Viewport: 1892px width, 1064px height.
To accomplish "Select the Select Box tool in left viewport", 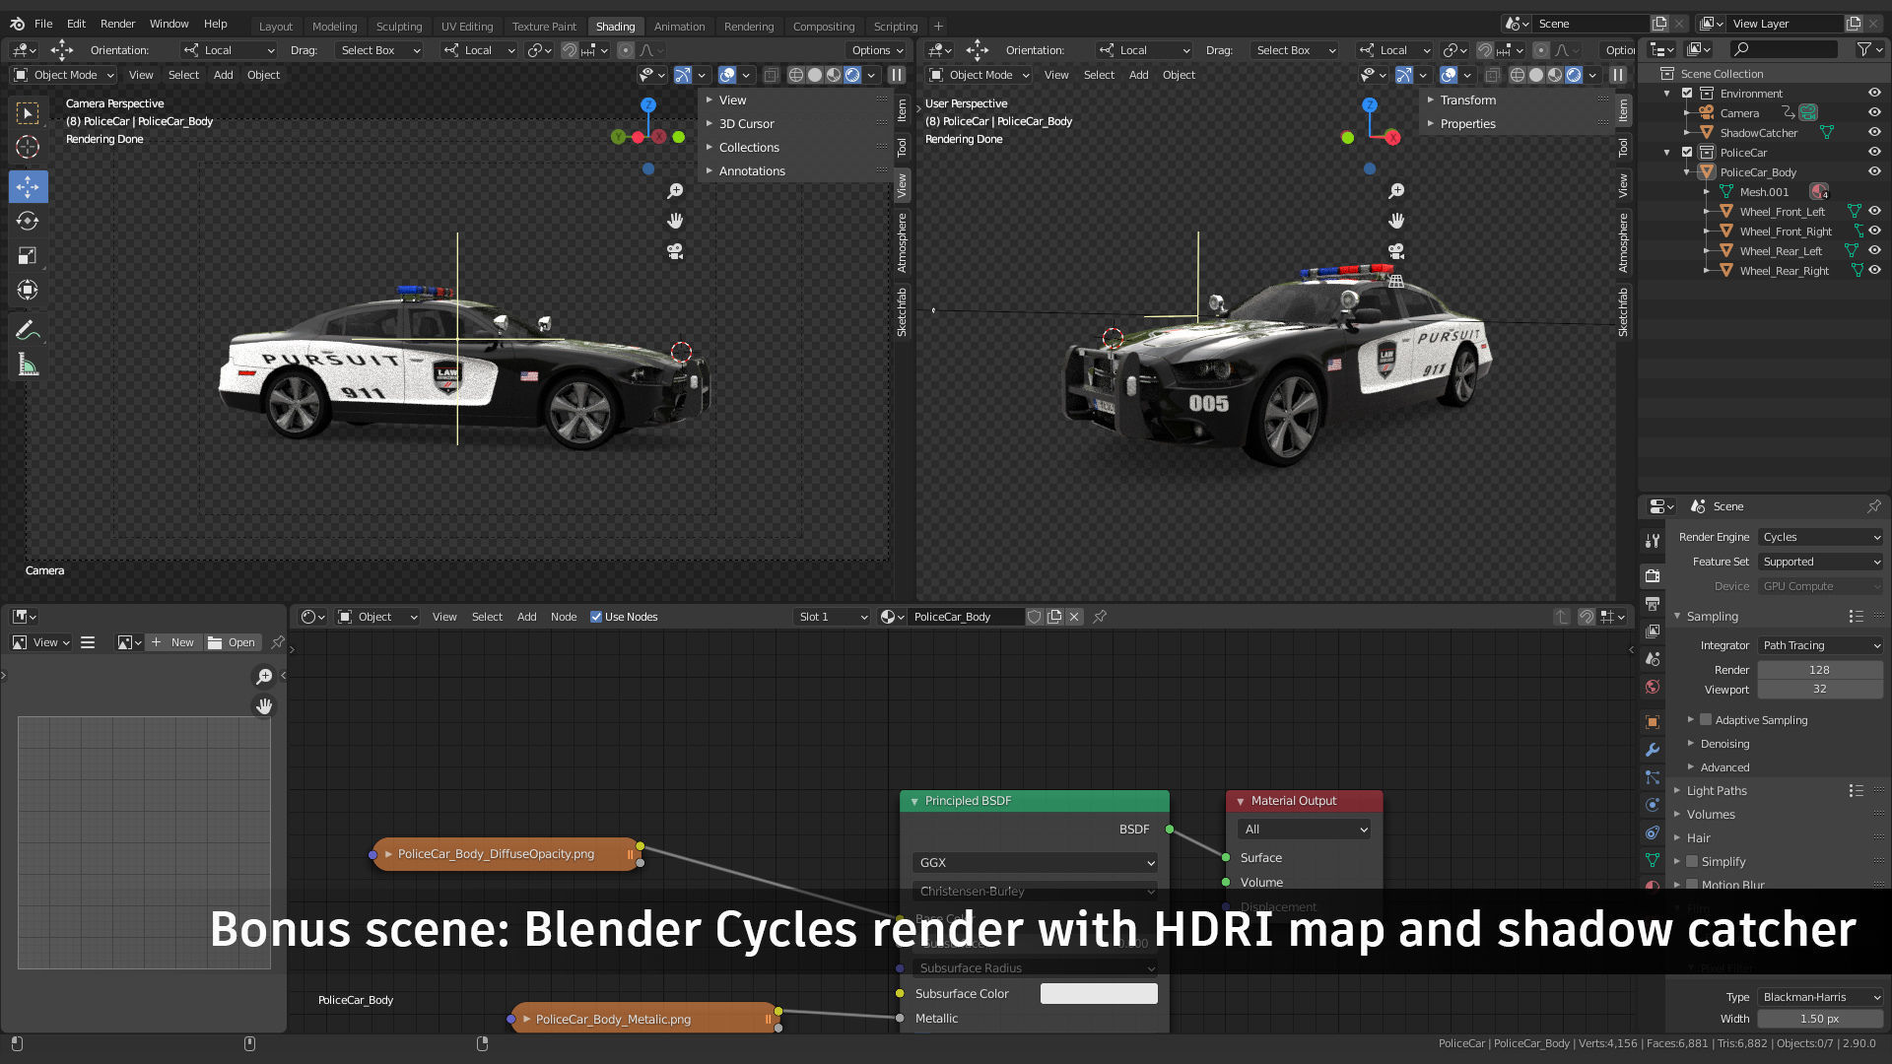I will 28,113.
